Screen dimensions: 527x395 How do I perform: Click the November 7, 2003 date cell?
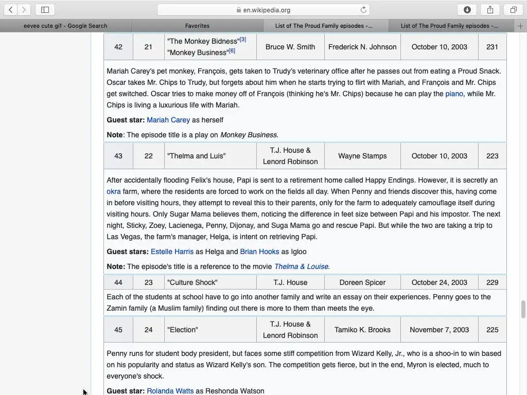click(440, 330)
